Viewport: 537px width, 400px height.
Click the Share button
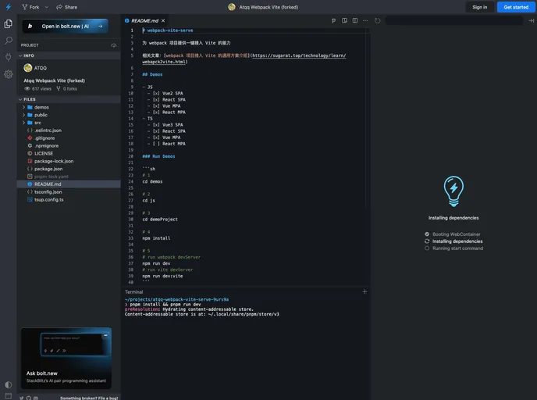click(67, 7)
